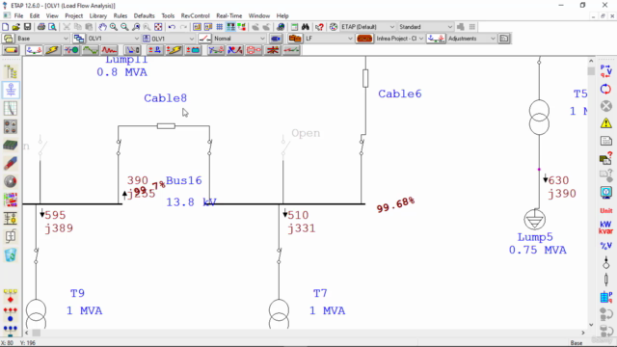Screen dimensions: 617x347
Task: Open the Standard dropdown
Action: [425, 27]
